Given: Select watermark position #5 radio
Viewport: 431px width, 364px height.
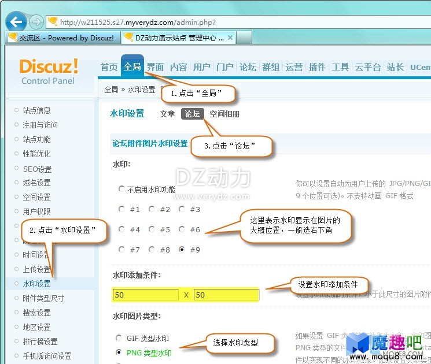Looking at the screenshot, I should click(152, 229).
